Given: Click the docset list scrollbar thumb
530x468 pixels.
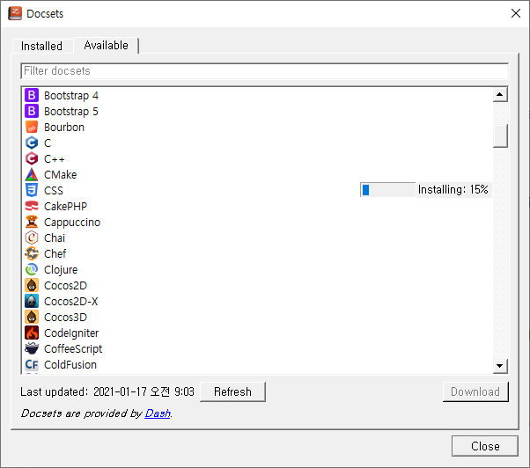Looking at the screenshot, I should 500,136.
